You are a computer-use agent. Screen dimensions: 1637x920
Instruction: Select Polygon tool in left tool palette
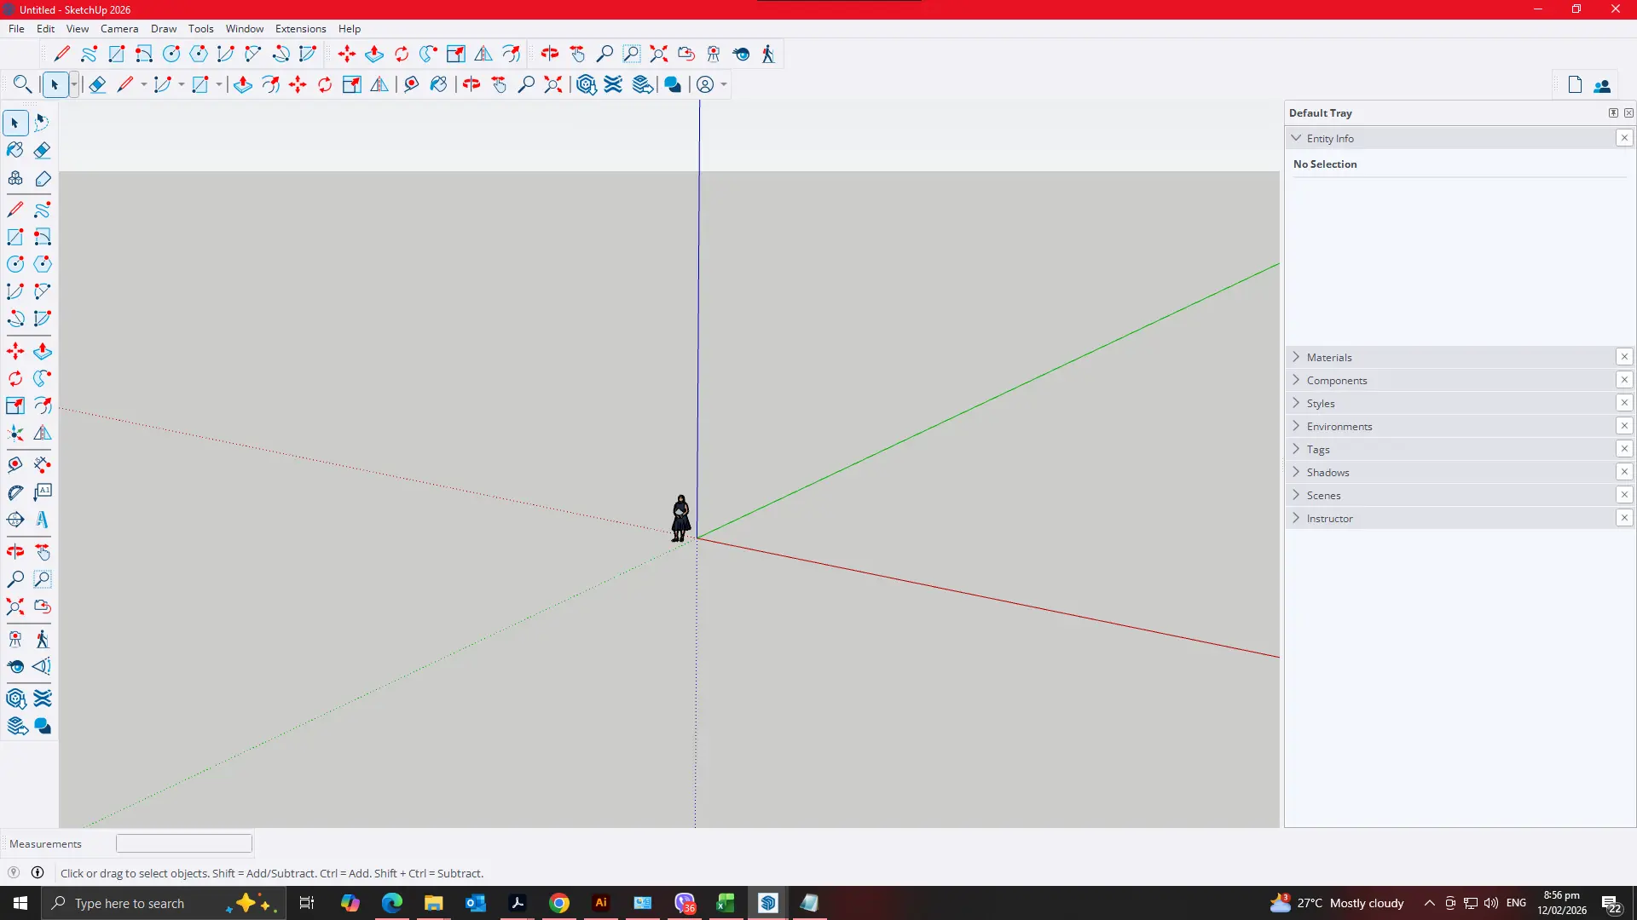[43, 264]
